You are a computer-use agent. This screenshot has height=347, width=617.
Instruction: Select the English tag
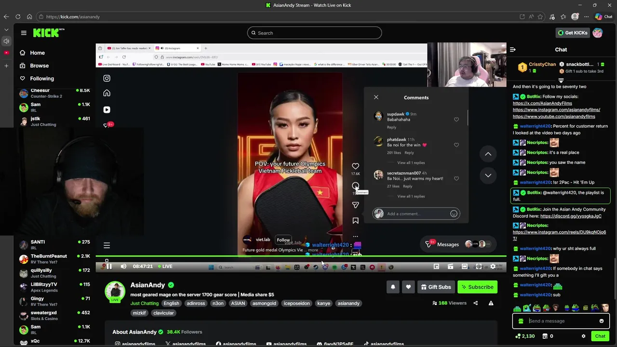point(171,303)
